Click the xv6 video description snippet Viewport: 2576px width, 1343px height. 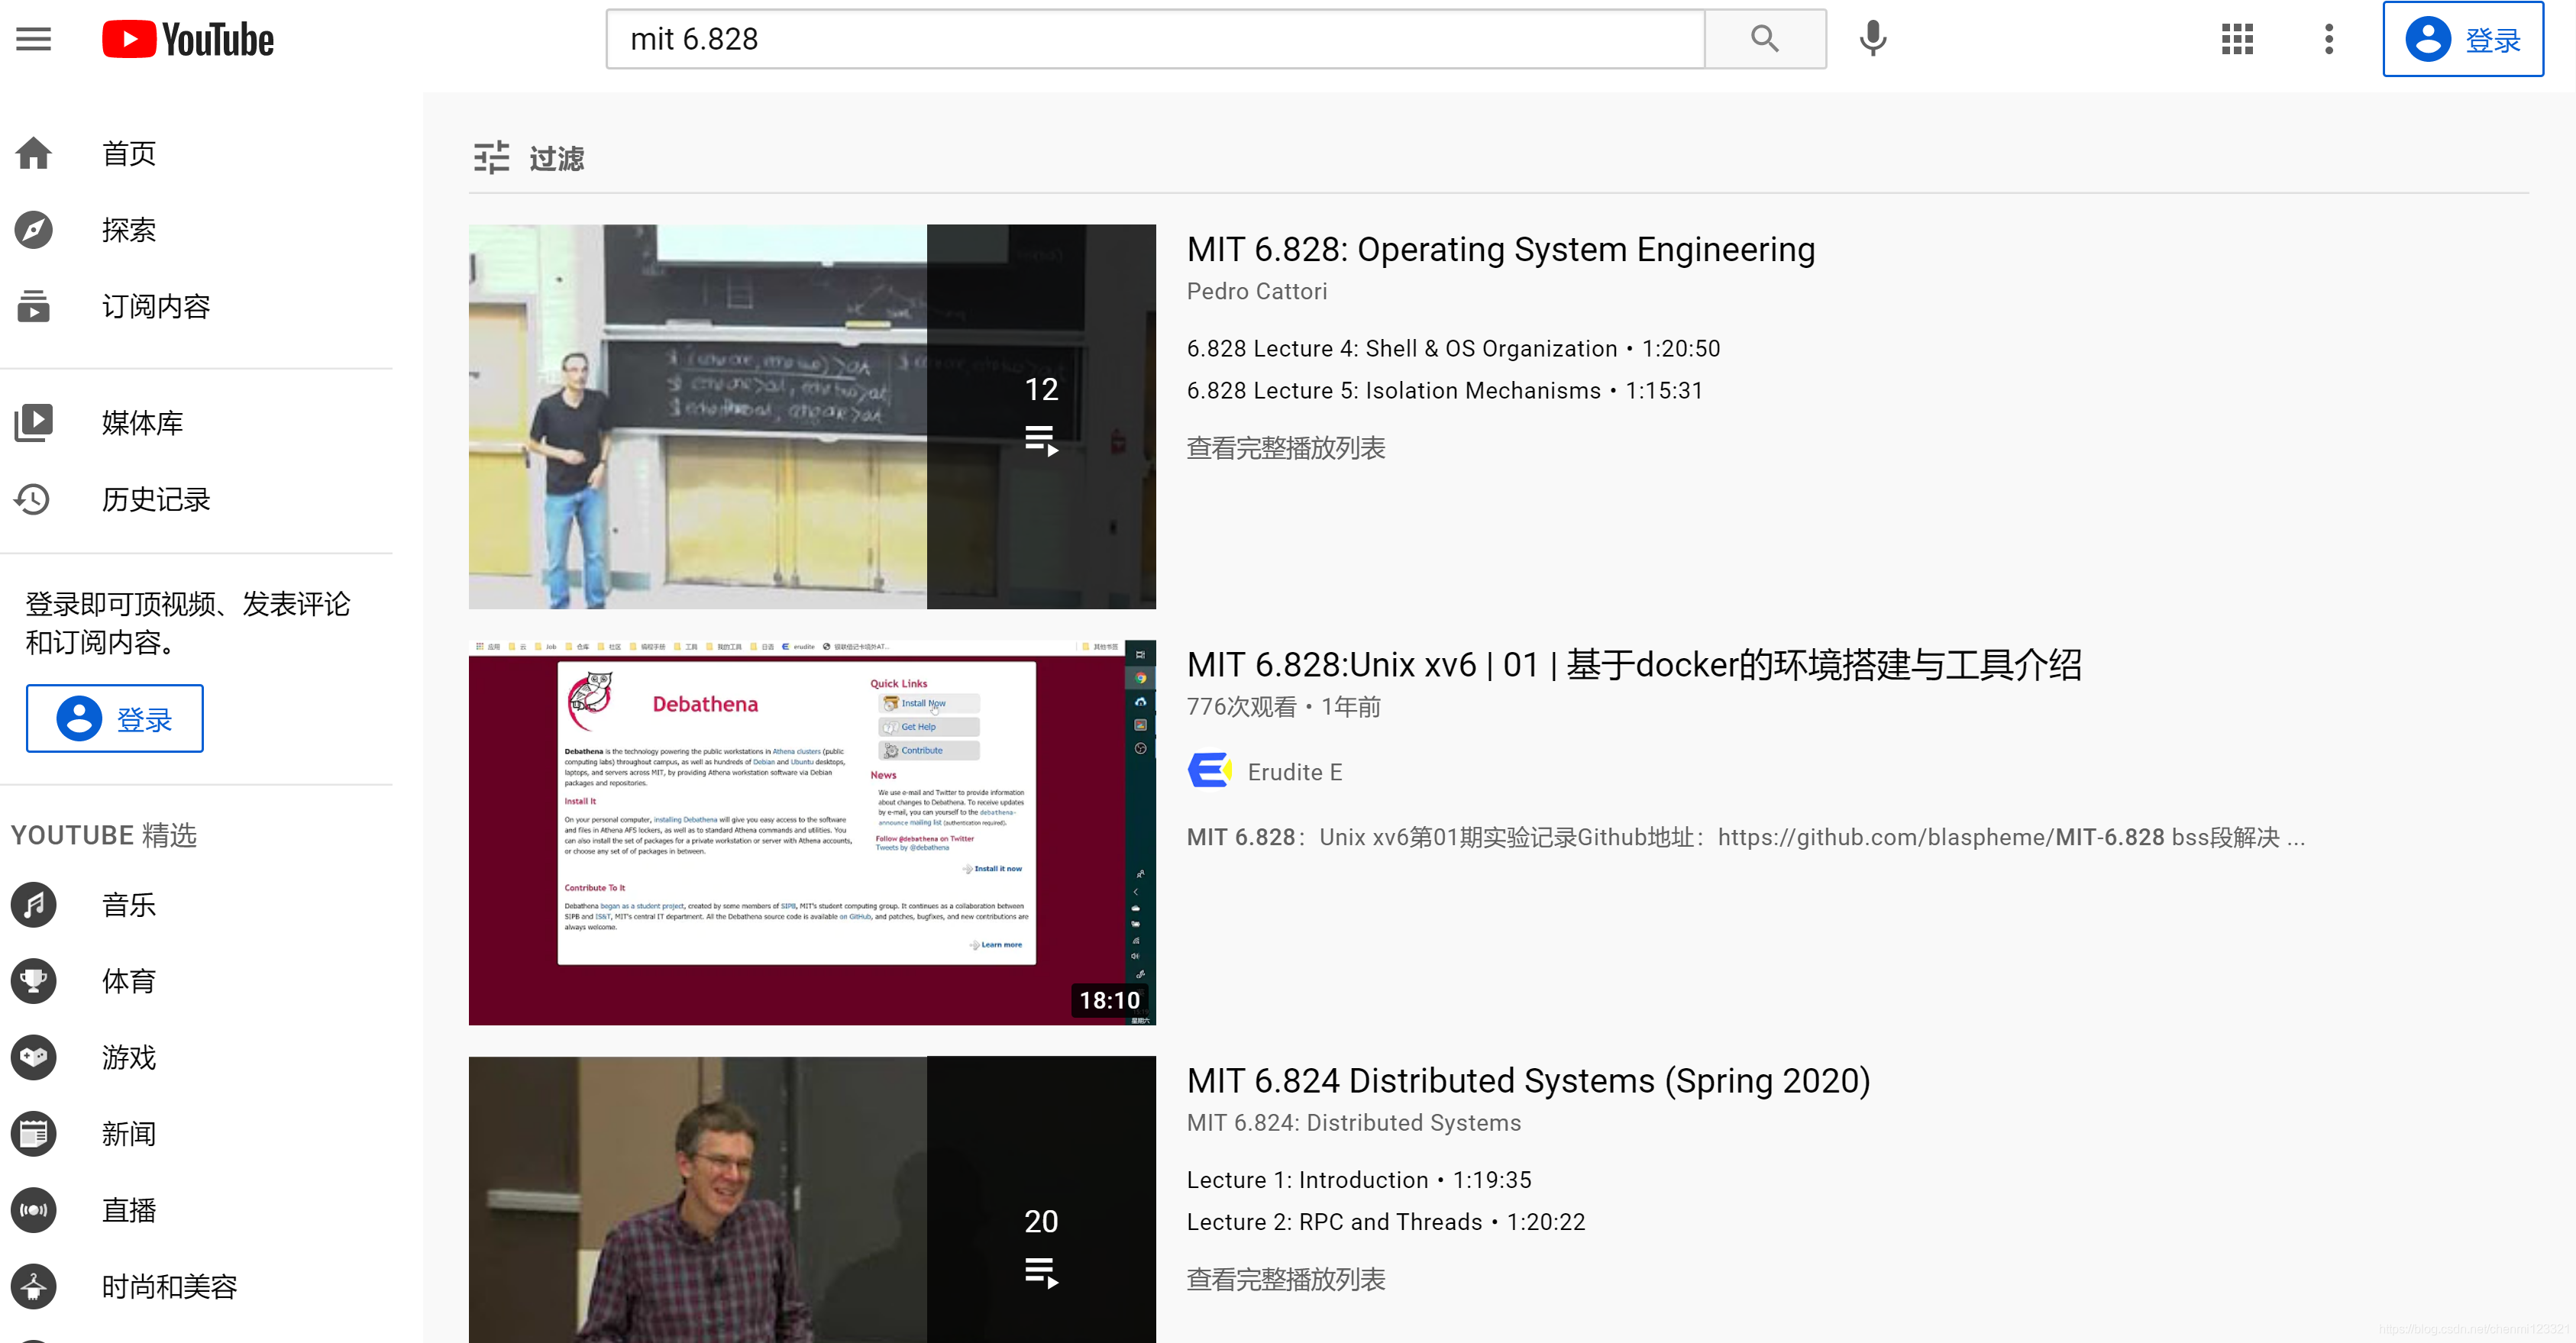point(1746,837)
